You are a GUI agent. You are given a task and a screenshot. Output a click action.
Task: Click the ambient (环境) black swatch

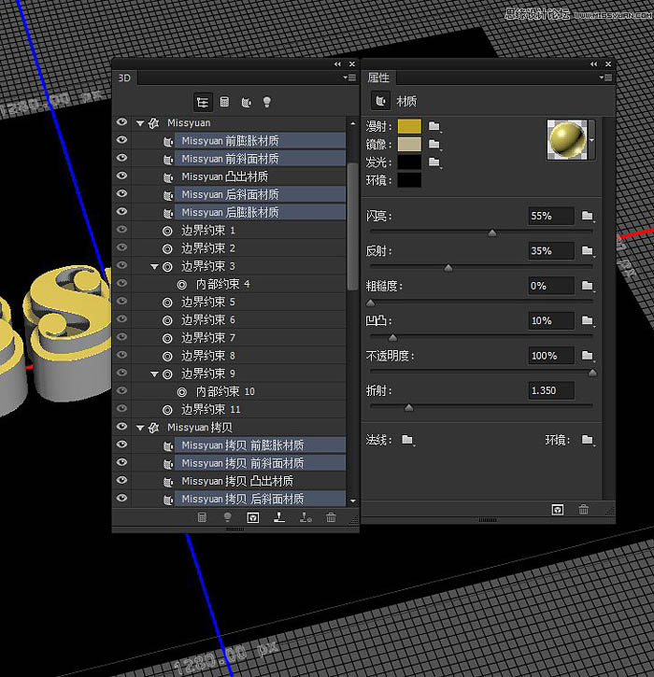[409, 179]
